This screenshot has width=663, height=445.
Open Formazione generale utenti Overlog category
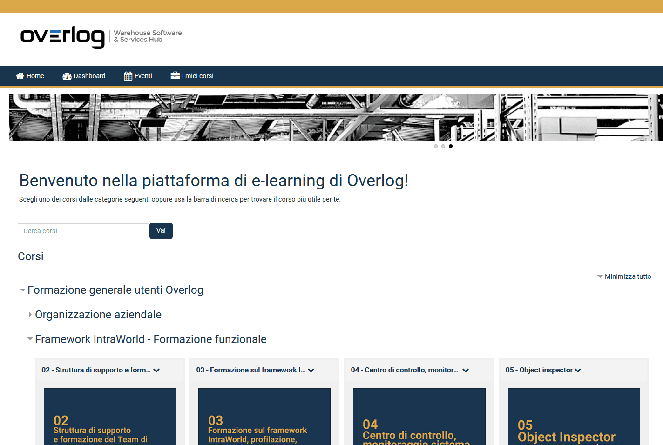(115, 290)
